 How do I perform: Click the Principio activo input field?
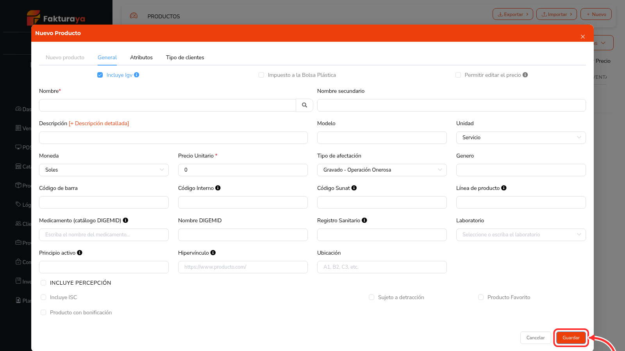(x=104, y=267)
